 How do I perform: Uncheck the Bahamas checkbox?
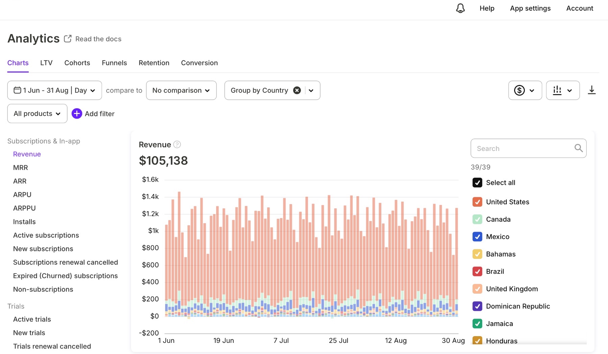[x=477, y=254]
